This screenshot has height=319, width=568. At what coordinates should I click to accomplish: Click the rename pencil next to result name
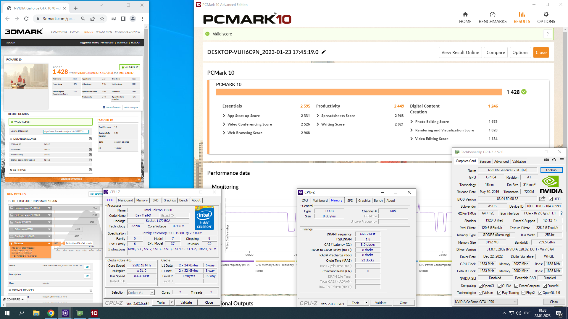[324, 52]
